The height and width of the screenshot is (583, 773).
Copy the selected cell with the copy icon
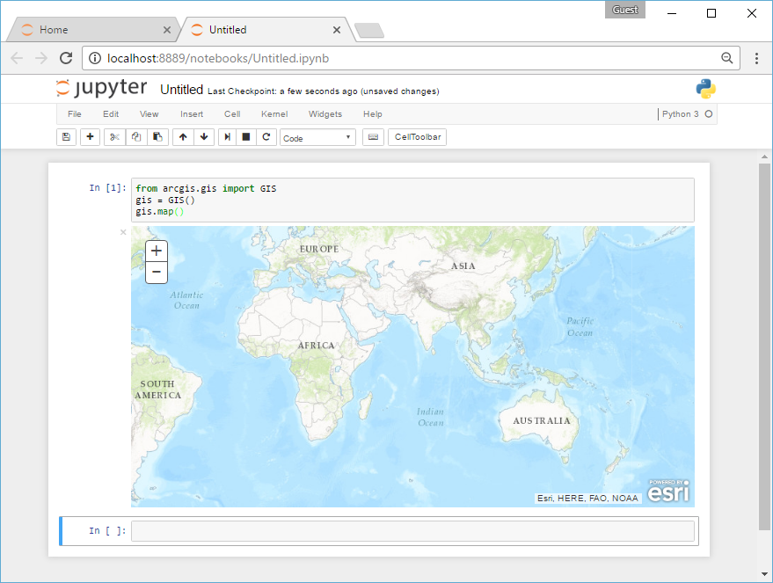(135, 137)
